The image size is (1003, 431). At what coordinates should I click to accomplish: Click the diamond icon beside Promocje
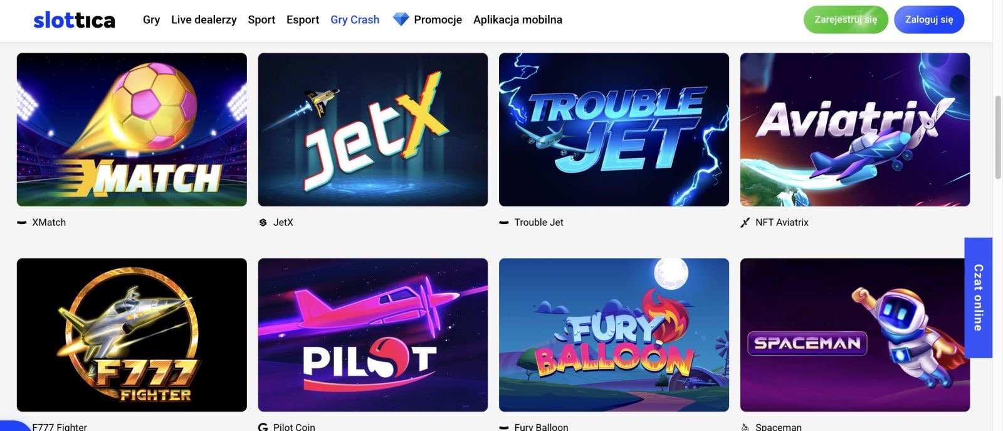coord(401,19)
